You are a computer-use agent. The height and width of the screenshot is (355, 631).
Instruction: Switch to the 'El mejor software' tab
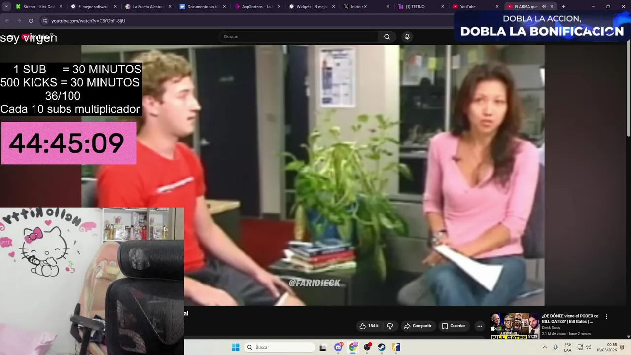click(x=94, y=7)
